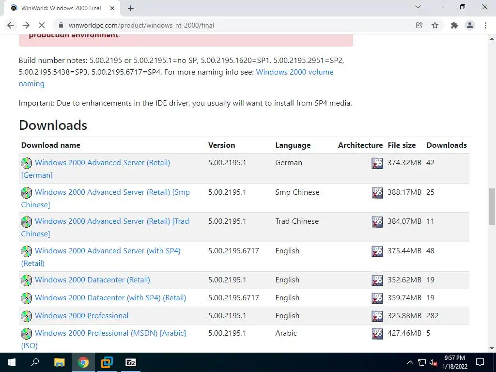Click the x86 icon in the Smp Chinese row
Viewport: 496px width, 372px height.
tap(377, 192)
